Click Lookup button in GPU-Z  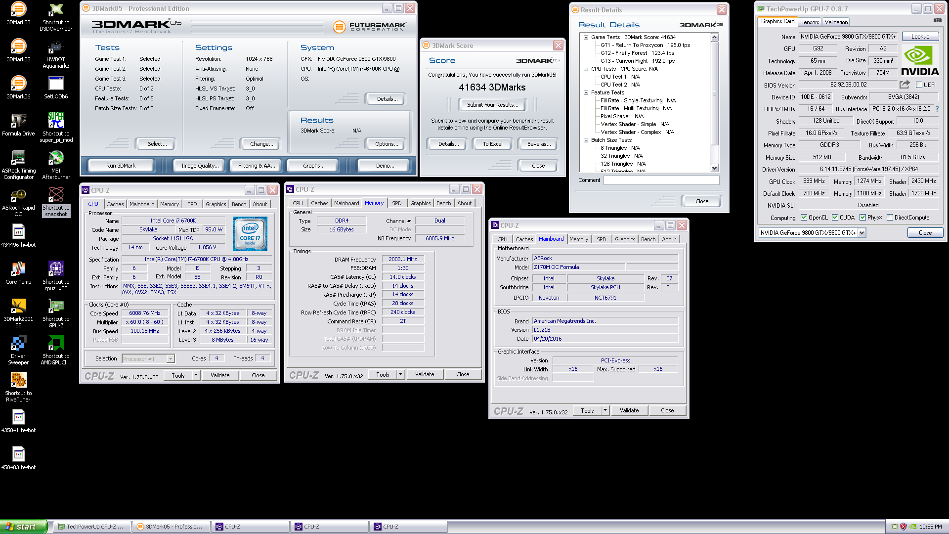[x=920, y=37]
